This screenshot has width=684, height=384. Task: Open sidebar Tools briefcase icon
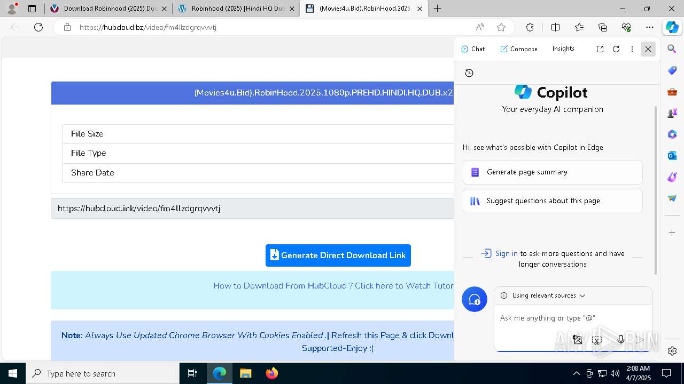tap(672, 92)
